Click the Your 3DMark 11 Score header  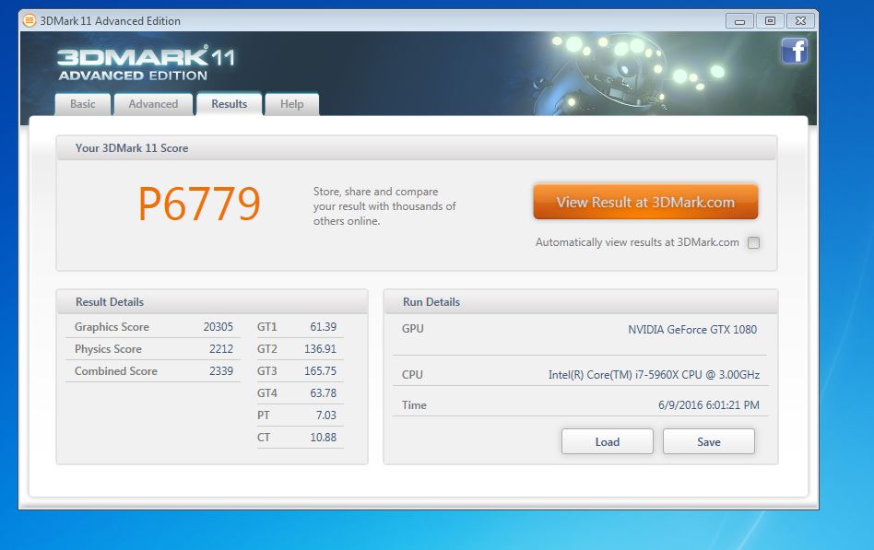pyautogui.click(x=132, y=148)
